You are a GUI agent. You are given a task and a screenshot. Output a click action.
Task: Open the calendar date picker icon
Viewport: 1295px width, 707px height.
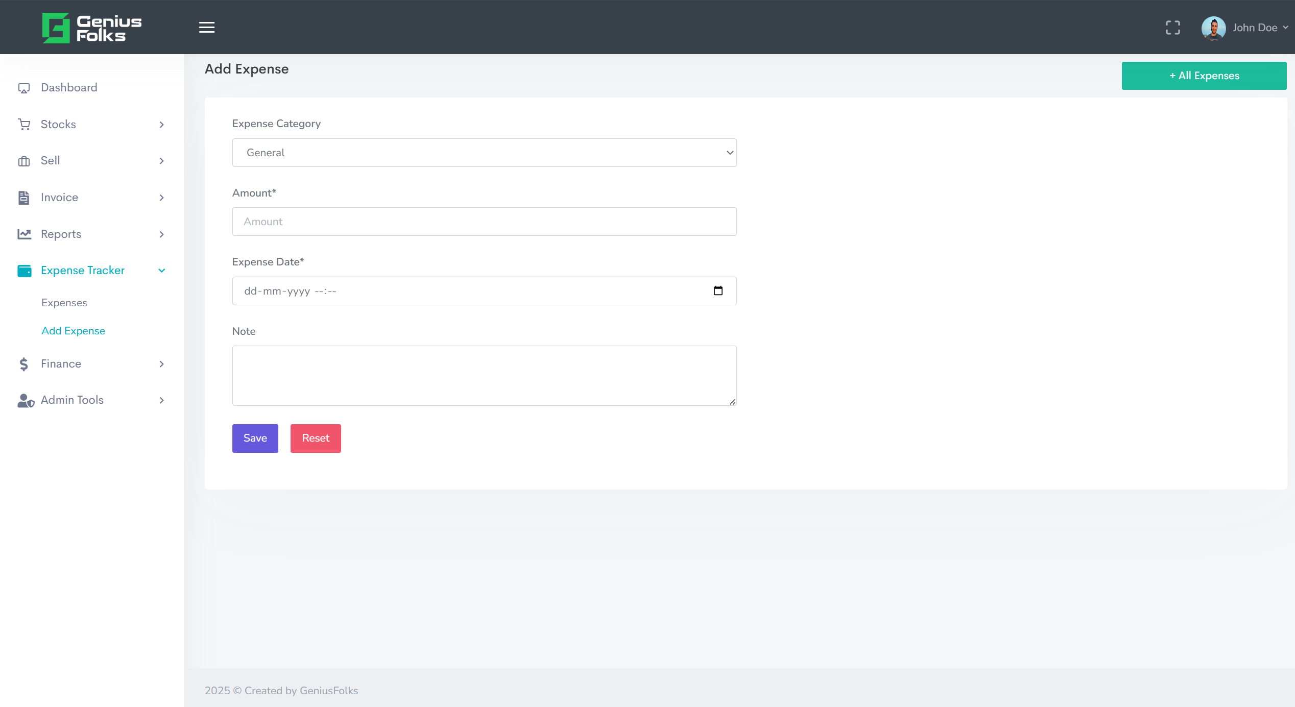[x=718, y=291]
